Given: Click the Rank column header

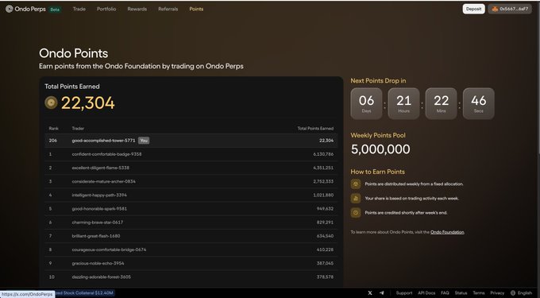Looking at the screenshot, I should pos(54,129).
